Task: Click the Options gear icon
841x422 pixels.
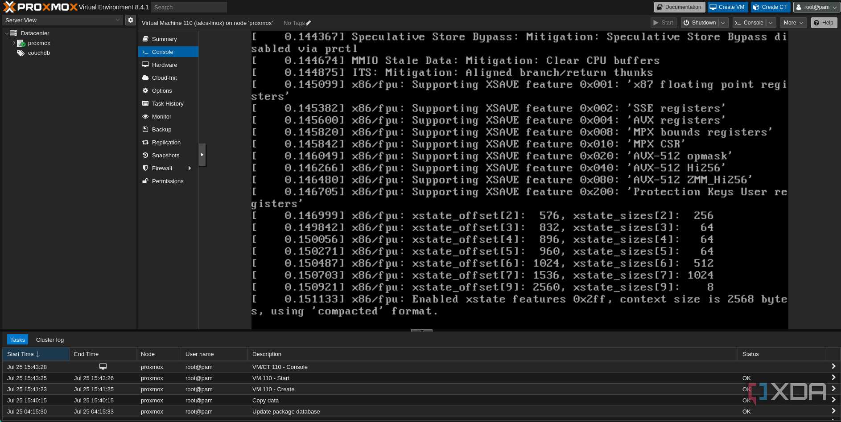Action: click(145, 90)
